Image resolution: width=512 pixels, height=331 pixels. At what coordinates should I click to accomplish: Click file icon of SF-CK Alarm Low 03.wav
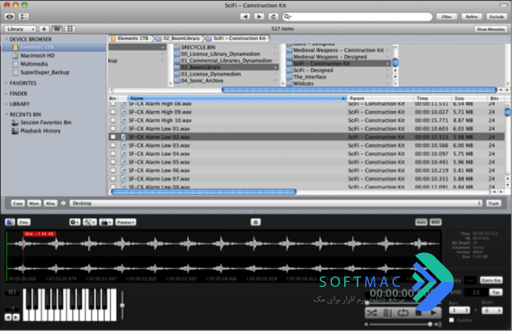coord(124,145)
